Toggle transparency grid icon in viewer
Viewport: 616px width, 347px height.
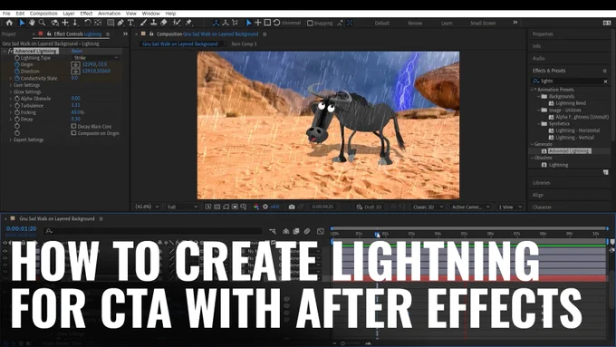tap(217, 207)
